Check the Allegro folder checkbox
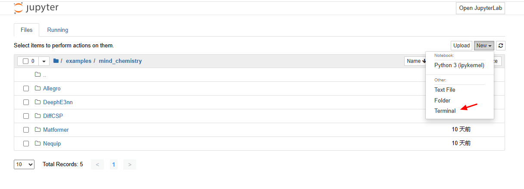The height and width of the screenshot is (189, 524). pyautogui.click(x=26, y=88)
